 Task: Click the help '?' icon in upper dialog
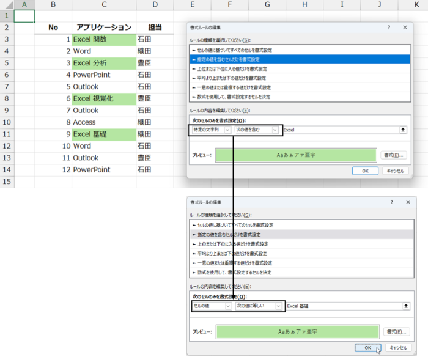pyautogui.click(x=389, y=28)
